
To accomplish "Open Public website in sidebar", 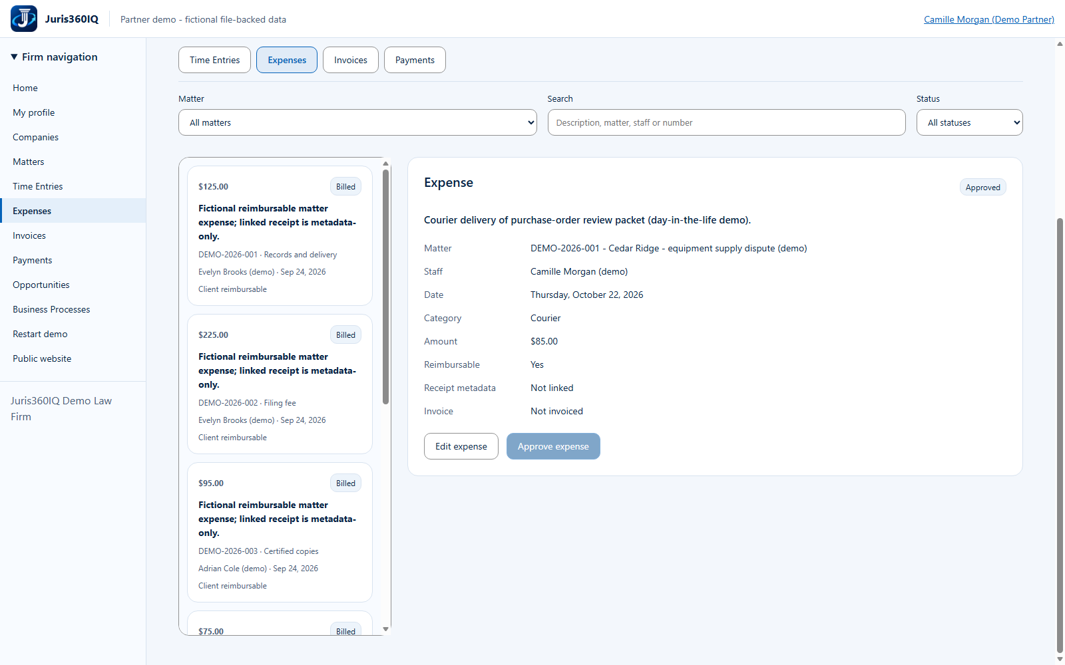I will [73, 358].
